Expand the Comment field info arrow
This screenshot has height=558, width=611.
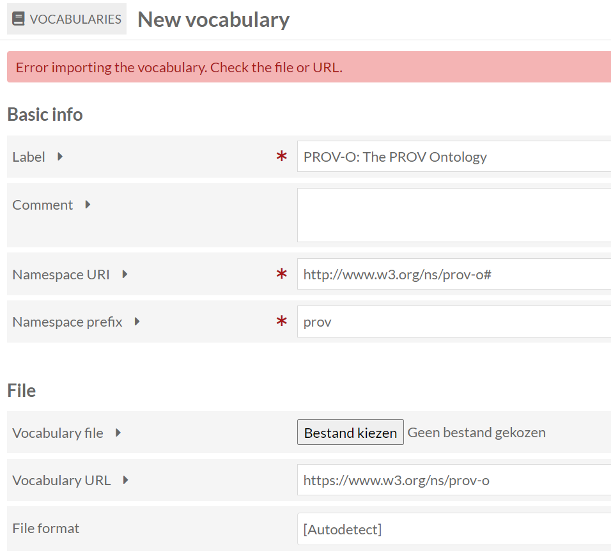point(88,205)
